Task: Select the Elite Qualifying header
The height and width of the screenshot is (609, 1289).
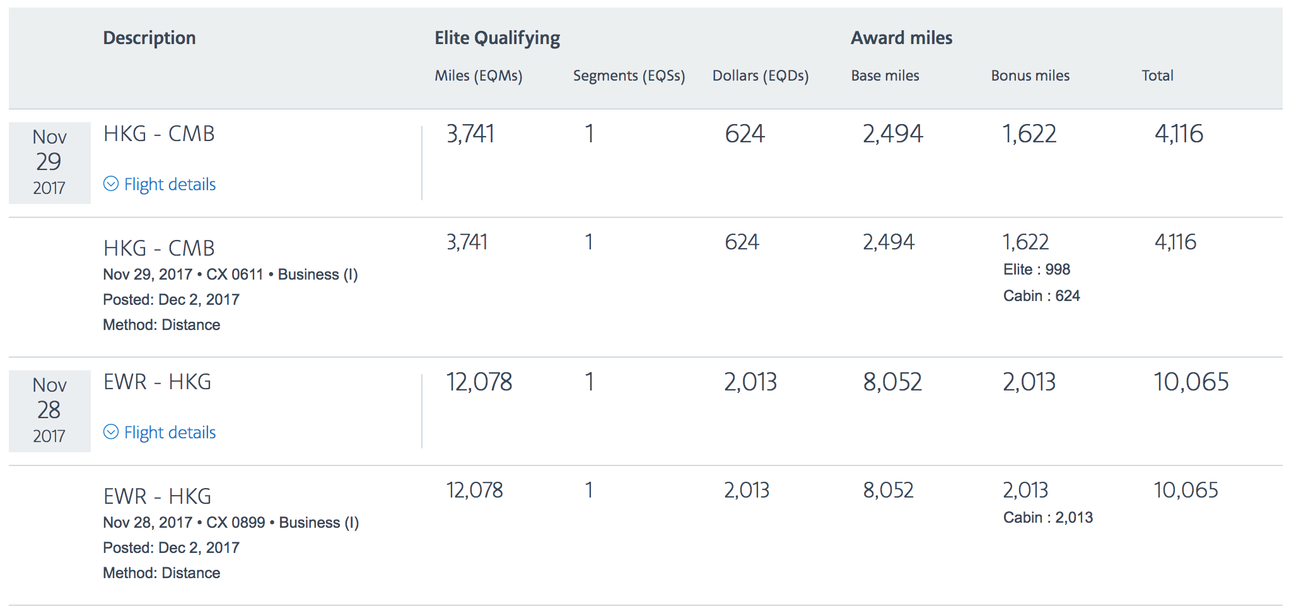Action: [497, 38]
